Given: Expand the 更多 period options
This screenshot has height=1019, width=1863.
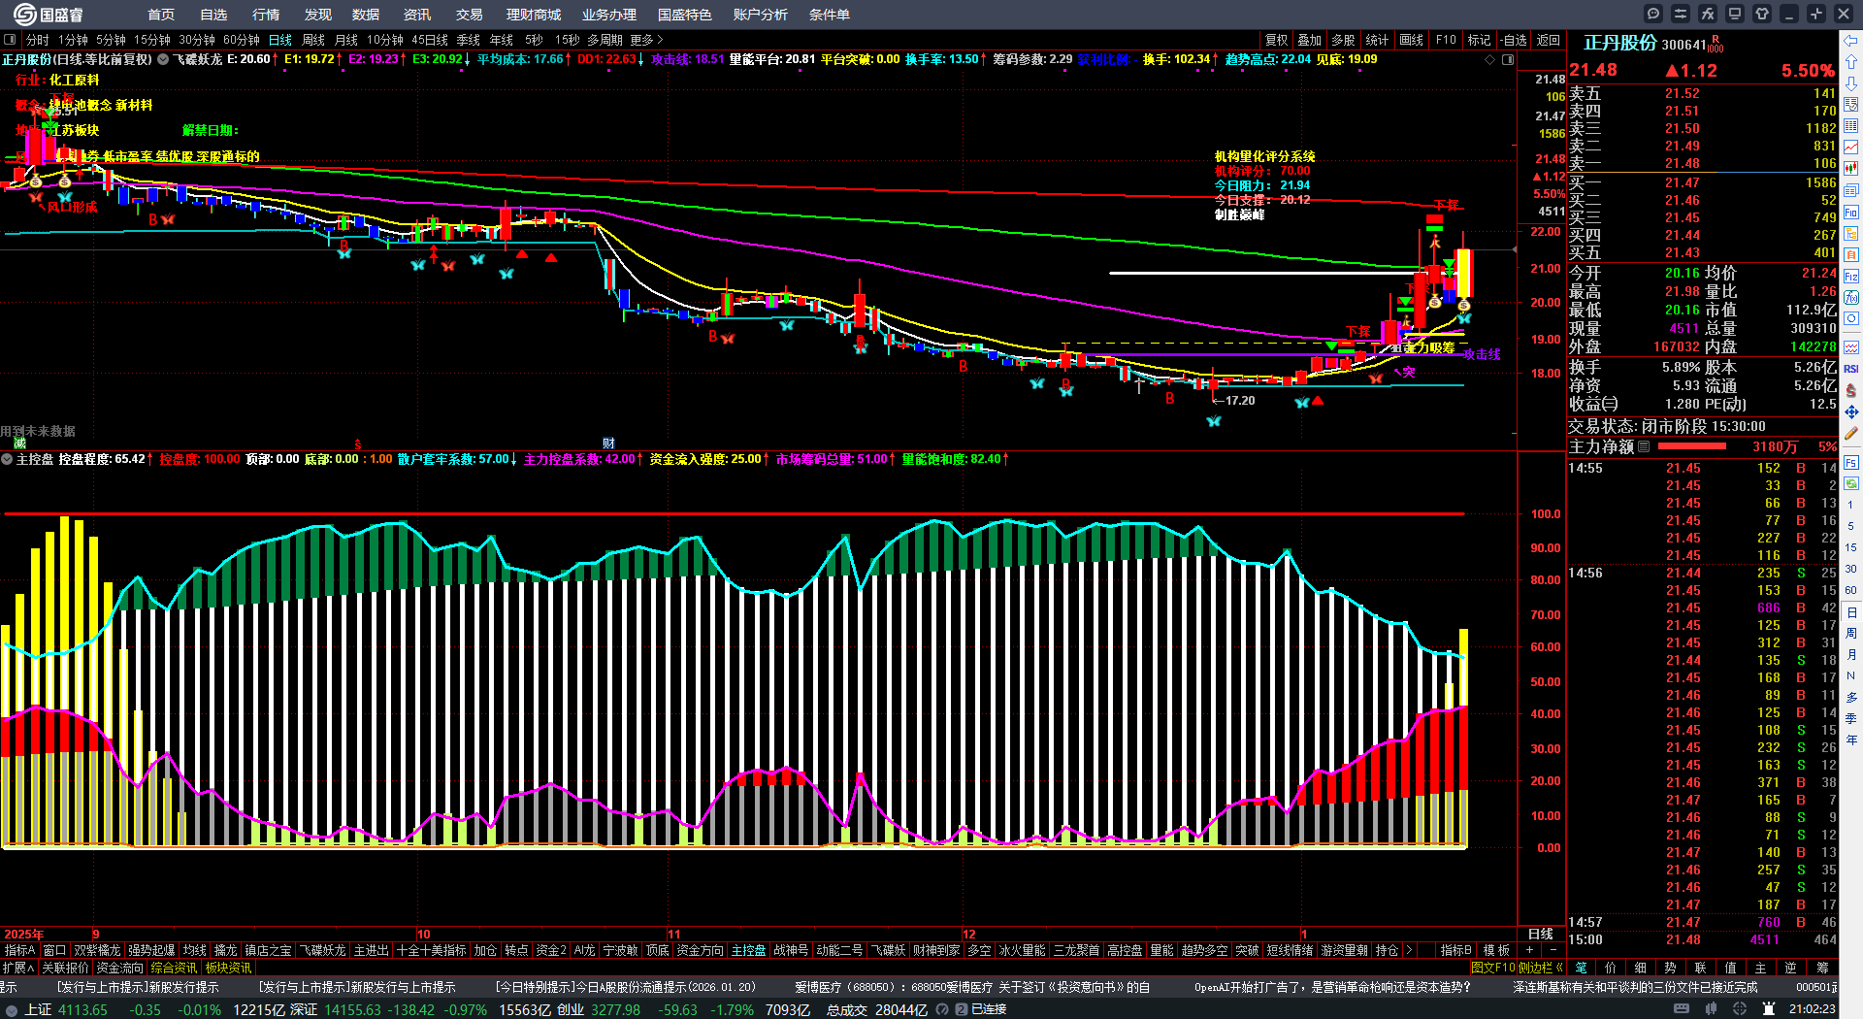Looking at the screenshot, I should [646, 40].
